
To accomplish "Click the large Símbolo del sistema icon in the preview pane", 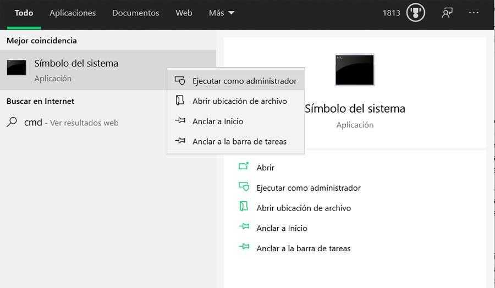I will 355,70.
